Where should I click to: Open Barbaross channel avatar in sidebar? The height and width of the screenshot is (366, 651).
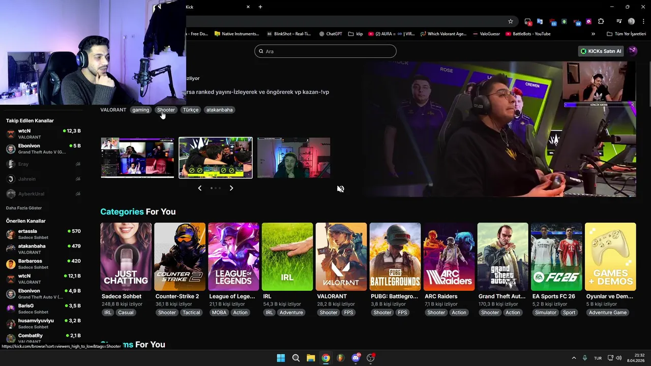(x=11, y=264)
